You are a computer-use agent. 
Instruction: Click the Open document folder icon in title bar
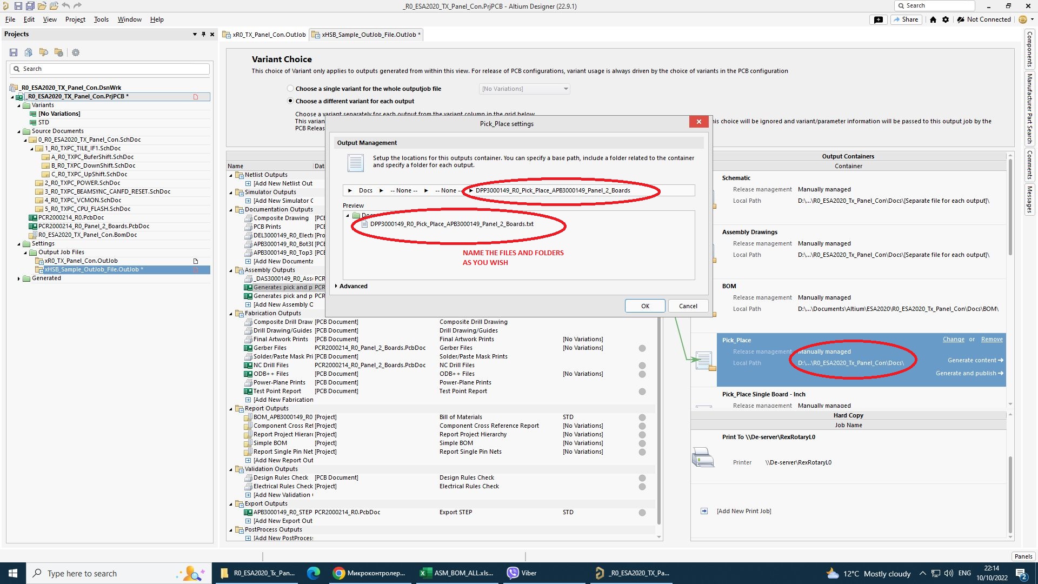pyautogui.click(x=42, y=6)
